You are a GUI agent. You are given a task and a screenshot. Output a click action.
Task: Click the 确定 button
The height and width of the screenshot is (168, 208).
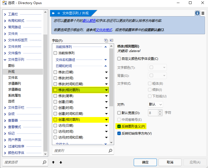pyautogui.click(x=145, y=162)
